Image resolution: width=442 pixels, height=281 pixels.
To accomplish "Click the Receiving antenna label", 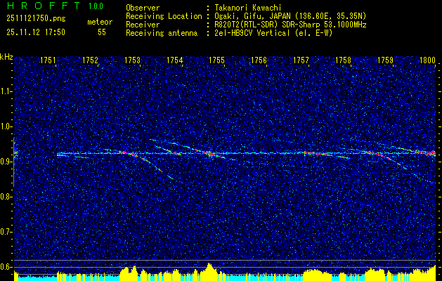I will point(162,33).
